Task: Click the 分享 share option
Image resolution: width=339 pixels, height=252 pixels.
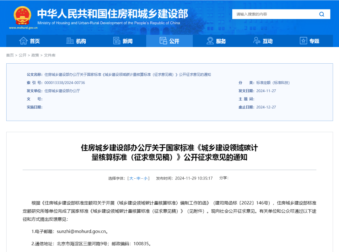Action: 223,178
